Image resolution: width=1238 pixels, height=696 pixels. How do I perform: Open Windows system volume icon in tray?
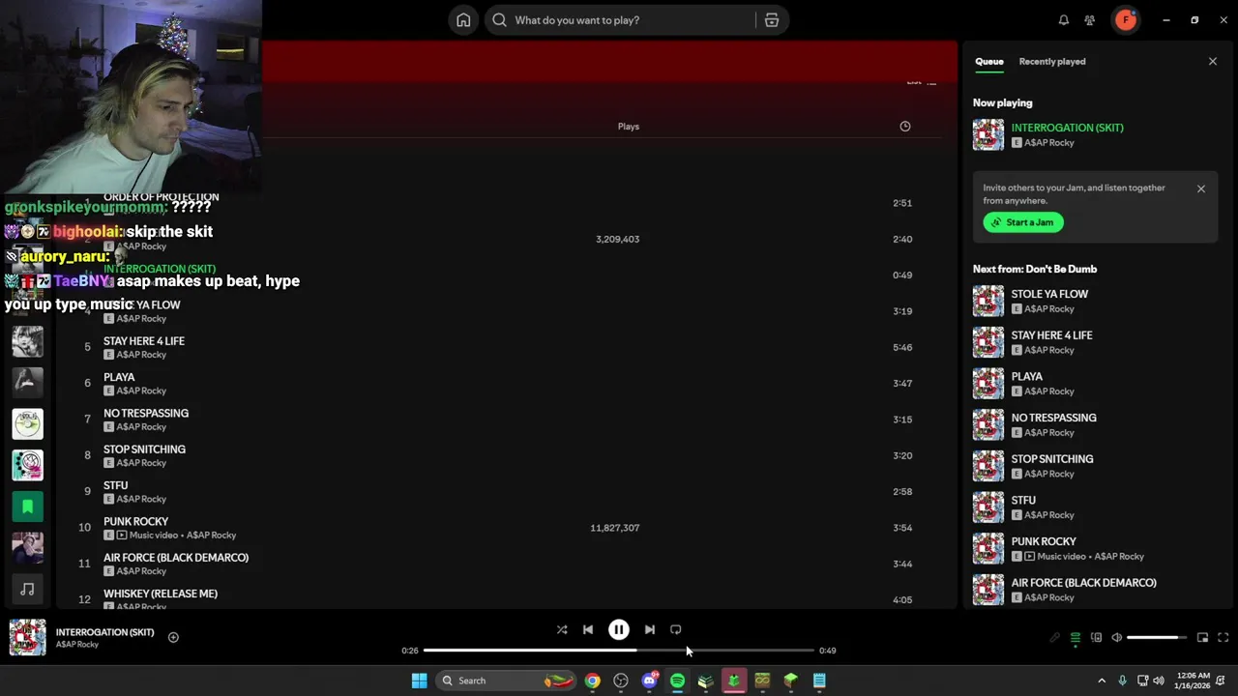[1159, 681]
